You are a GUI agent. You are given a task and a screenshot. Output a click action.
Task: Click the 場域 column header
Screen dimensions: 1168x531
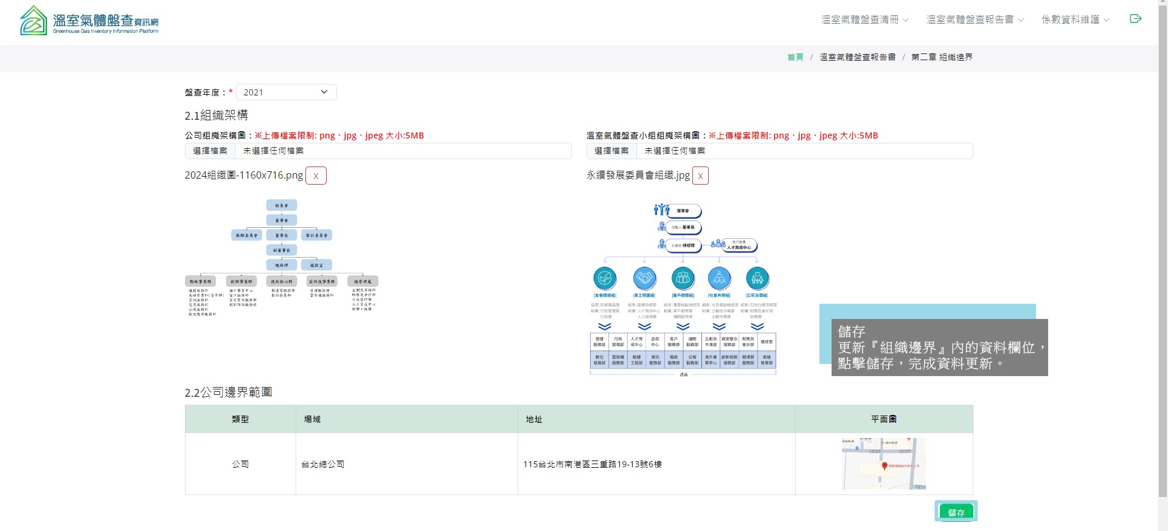[312, 419]
